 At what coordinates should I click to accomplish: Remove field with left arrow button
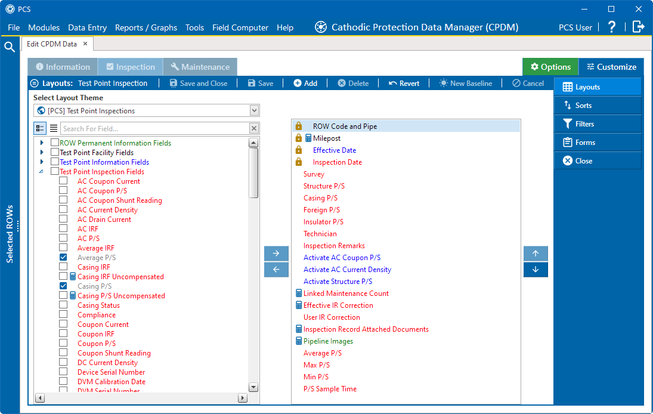pos(276,270)
